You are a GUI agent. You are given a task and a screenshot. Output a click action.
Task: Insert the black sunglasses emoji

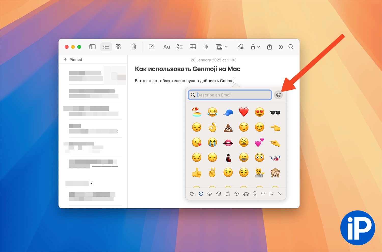coord(275,112)
